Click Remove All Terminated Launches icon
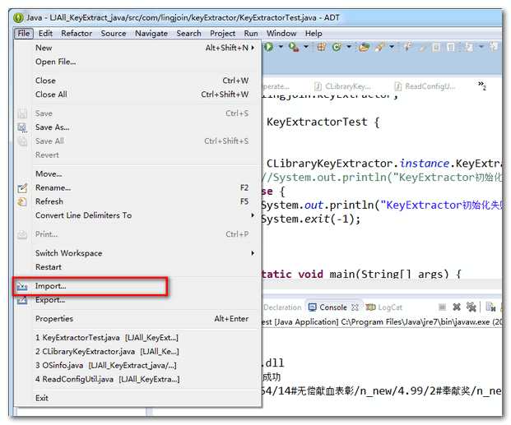The image size is (511, 425). [x=471, y=307]
